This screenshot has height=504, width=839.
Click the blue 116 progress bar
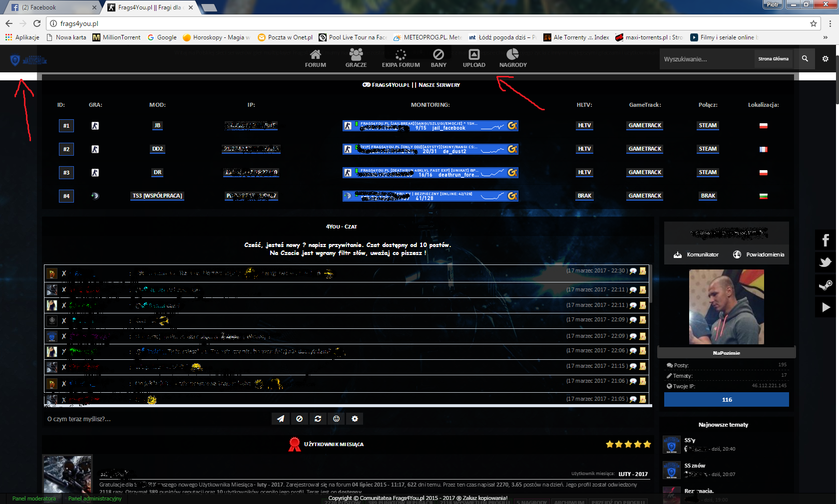coord(726,400)
